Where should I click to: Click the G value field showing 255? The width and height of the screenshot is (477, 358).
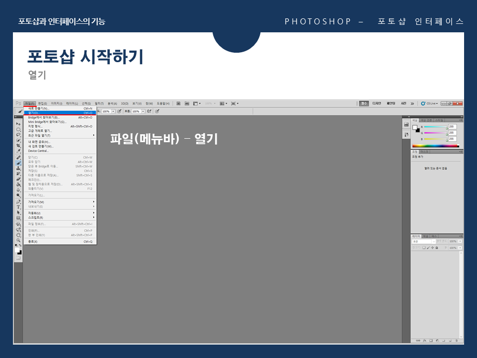click(x=452, y=133)
